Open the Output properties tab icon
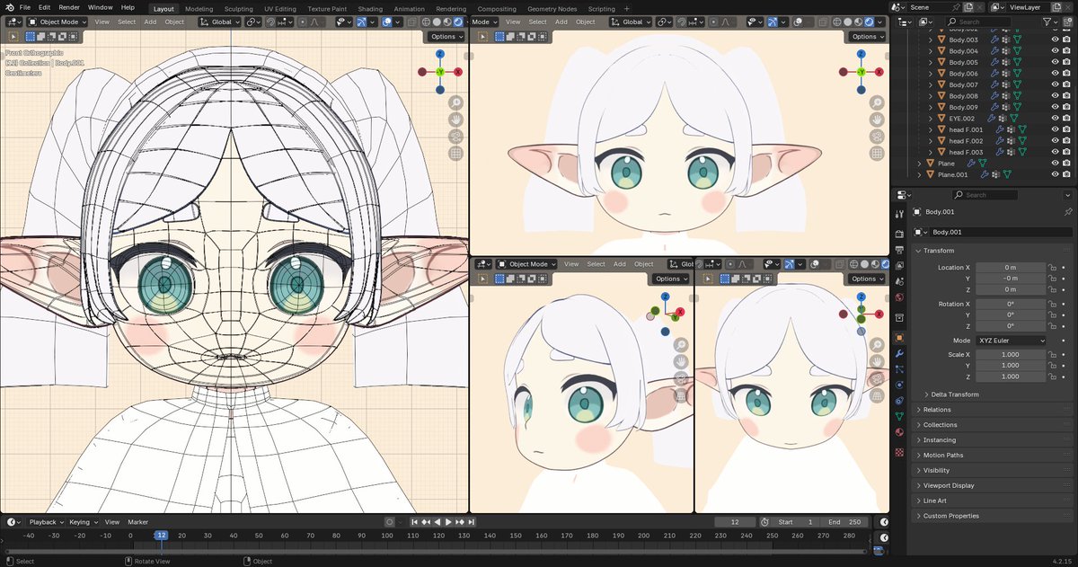The width and height of the screenshot is (1078, 567). (899, 251)
